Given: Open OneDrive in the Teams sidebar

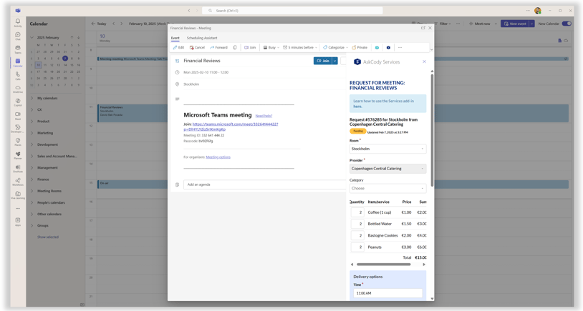Looking at the screenshot, I should (17, 89).
